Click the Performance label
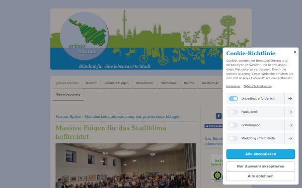The height and width of the screenshot is (188, 302). [x=251, y=125]
